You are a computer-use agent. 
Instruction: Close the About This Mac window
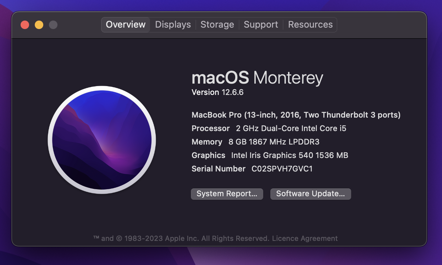click(x=25, y=25)
